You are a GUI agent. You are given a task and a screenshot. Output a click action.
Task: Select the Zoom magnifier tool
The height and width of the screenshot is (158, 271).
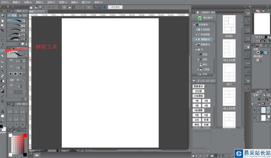pos(2,15)
